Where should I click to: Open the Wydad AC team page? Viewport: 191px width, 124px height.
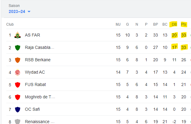pyautogui.click(x=35, y=72)
